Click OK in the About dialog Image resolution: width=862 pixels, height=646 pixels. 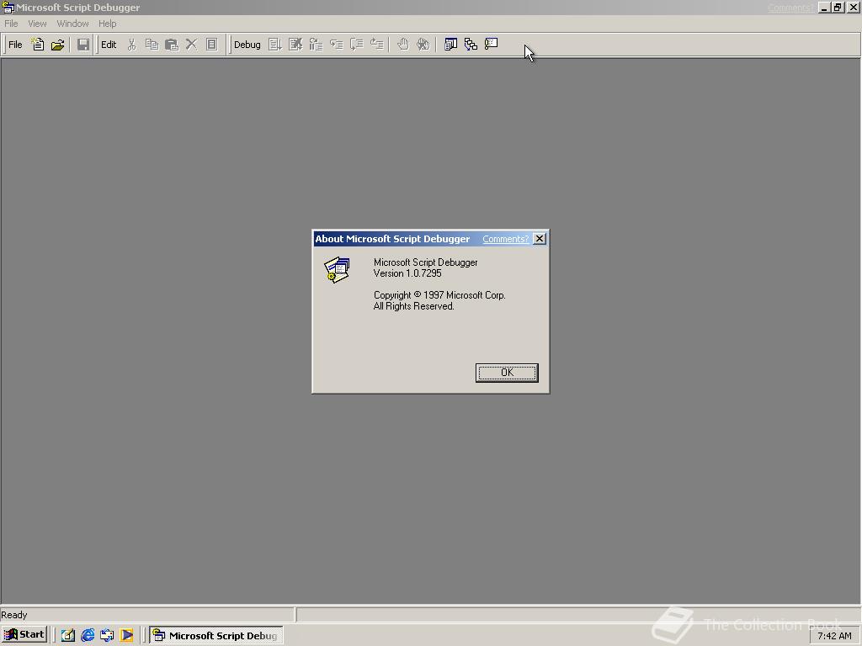tap(507, 373)
